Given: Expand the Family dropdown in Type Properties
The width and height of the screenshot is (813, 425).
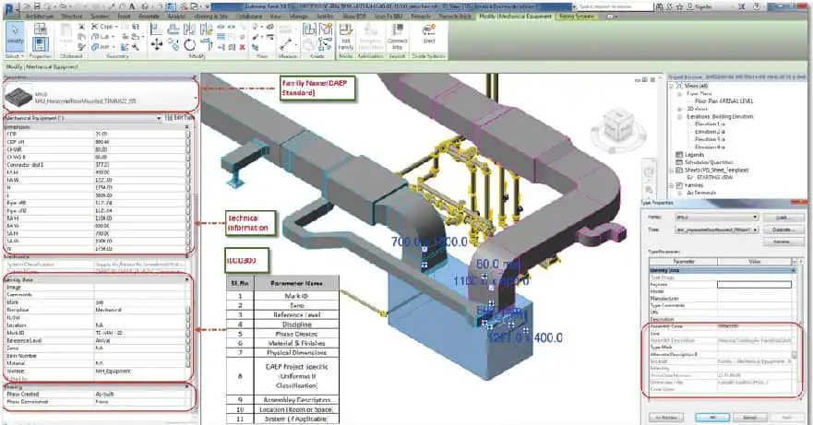Looking at the screenshot, I should pyautogui.click(x=716, y=218).
